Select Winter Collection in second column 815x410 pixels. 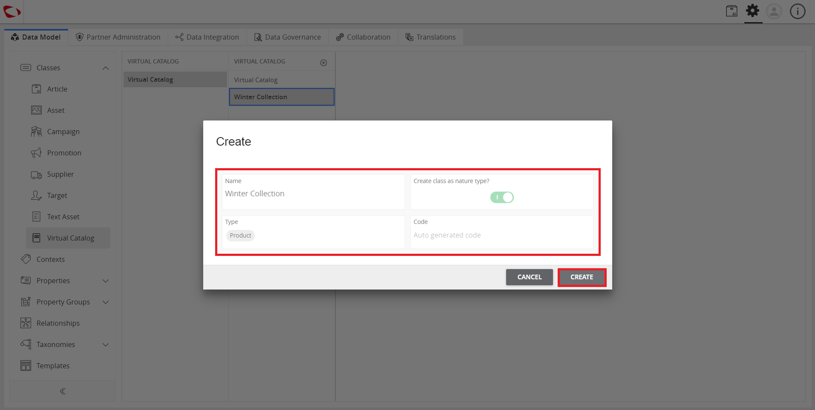coord(282,97)
